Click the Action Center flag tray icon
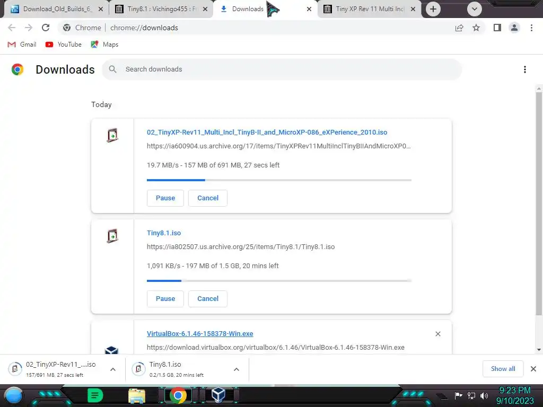Screen dimensions: 543x407 point(459,395)
